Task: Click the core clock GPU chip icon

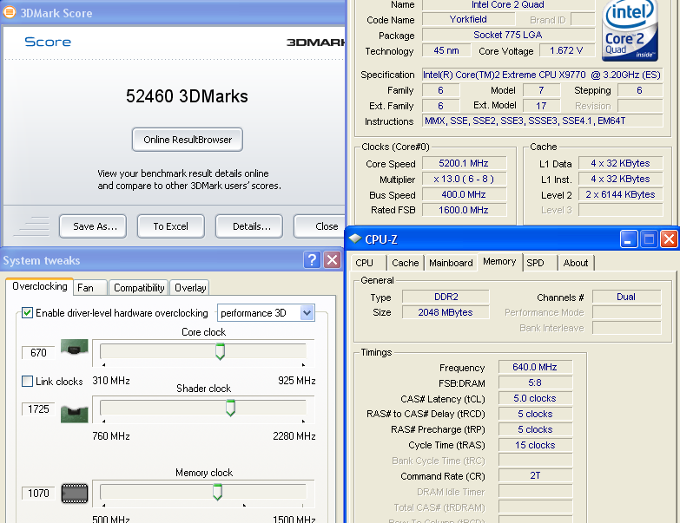Action: (x=74, y=347)
